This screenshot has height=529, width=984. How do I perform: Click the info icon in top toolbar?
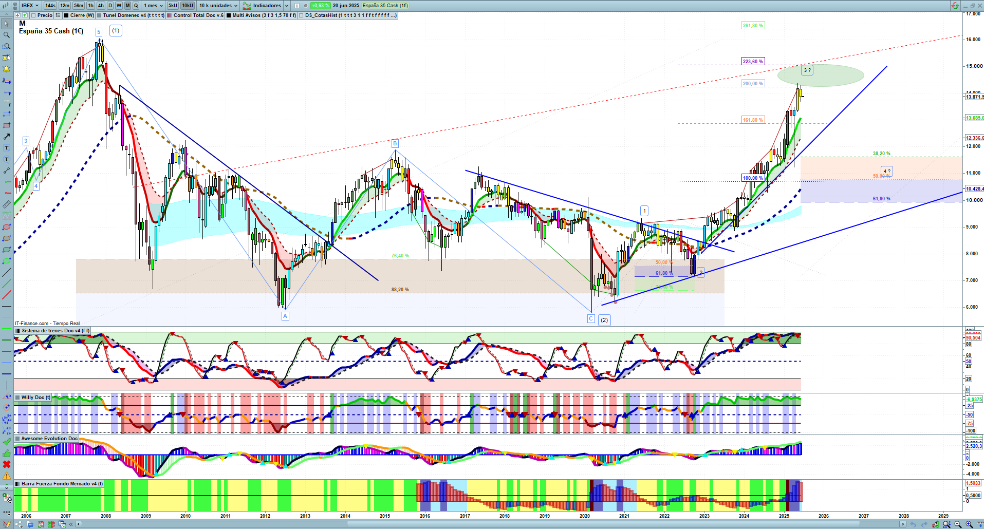tap(297, 6)
